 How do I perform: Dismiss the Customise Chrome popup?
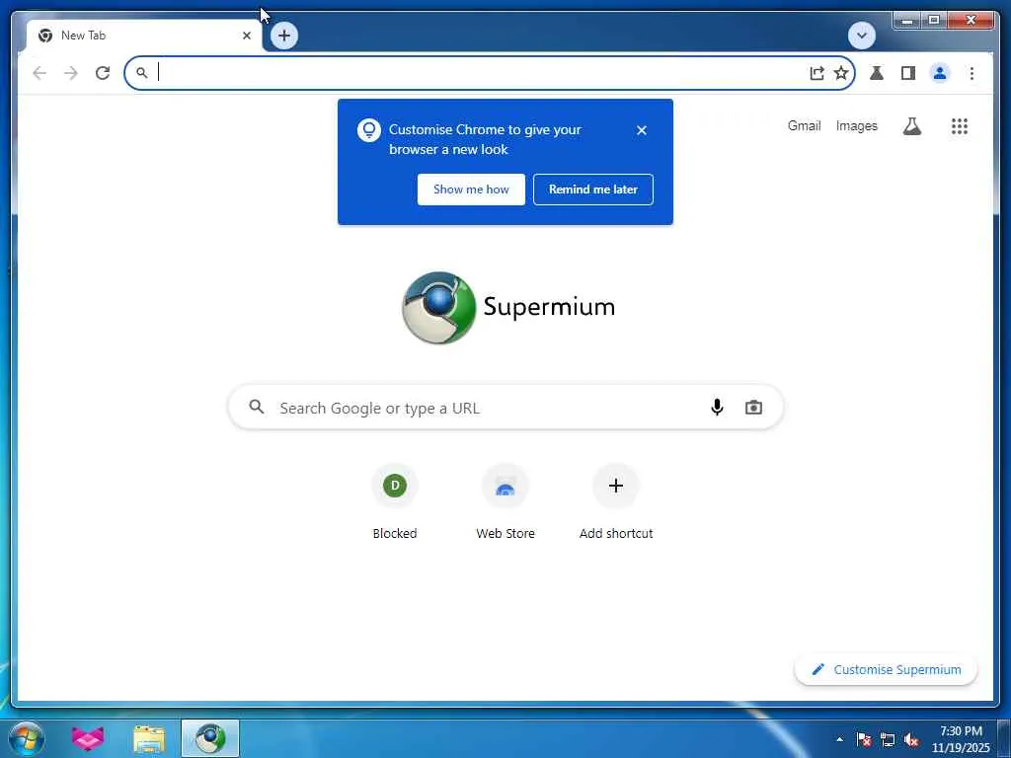(x=641, y=130)
